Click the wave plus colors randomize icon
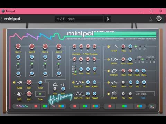This screenshot has width=166, height=124. coord(58,106)
